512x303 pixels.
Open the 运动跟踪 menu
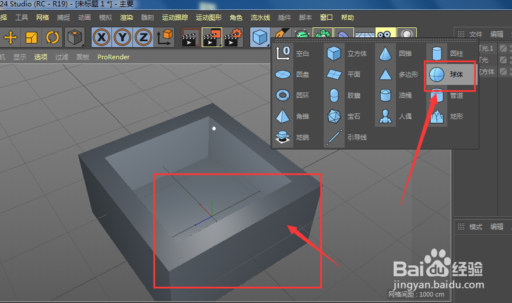175,17
